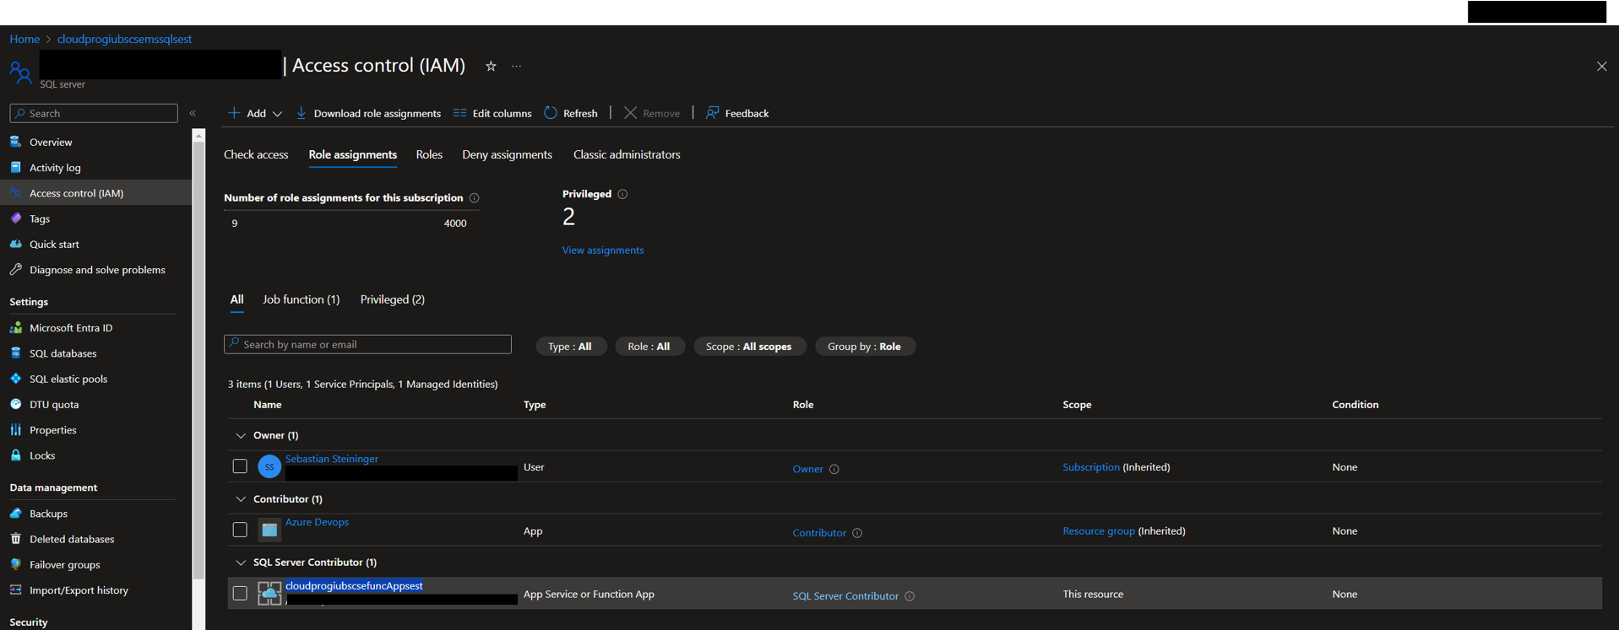
Task: Click the sidebar Search field
Action: [x=94, y=113]
